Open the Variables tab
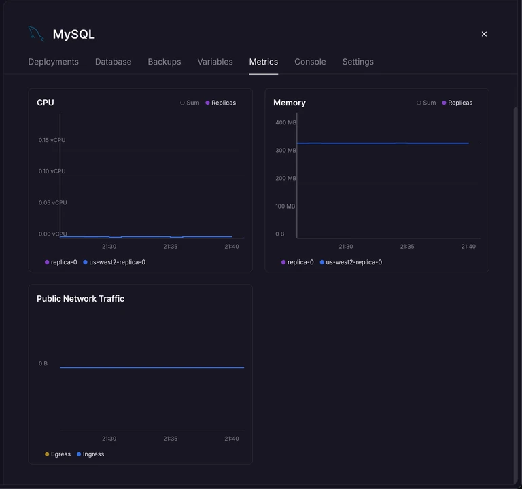Viewport: 522px width, 489px height. pos(215,62)
